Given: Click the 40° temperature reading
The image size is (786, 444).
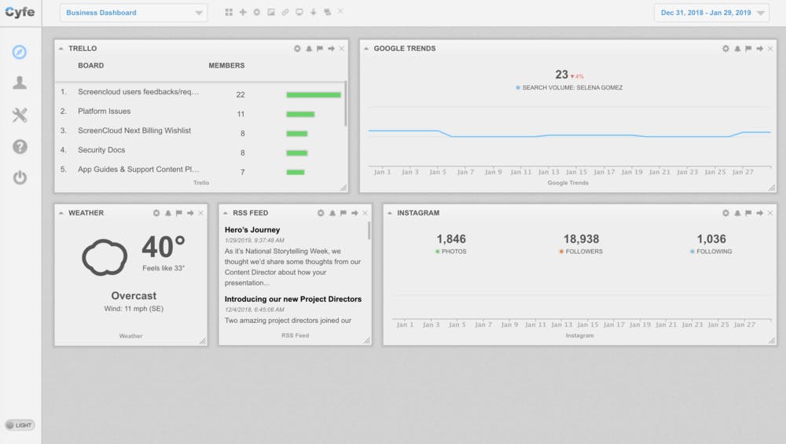Looking at the screenshot, I should (163, 247).
